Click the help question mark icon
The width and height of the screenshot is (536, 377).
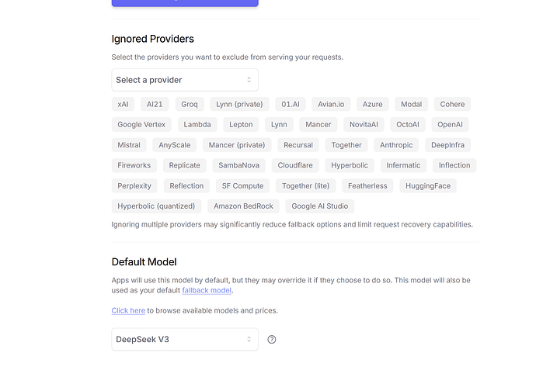(272, 340)
